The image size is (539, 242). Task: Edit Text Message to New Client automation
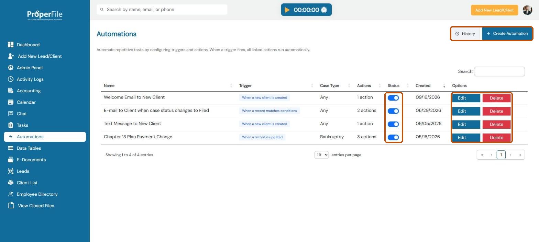[466, 124]
